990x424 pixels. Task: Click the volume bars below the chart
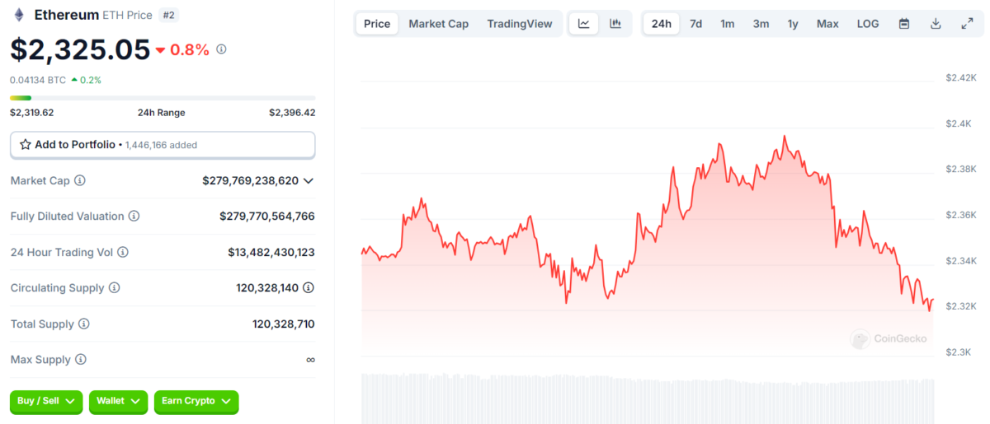pos(648,398)
